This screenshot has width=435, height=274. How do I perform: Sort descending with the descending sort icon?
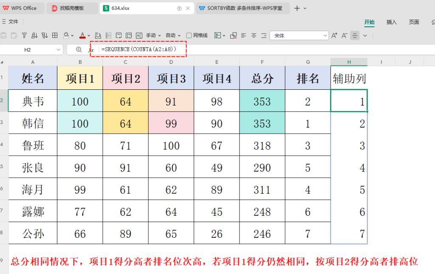[x=45, y=35]
